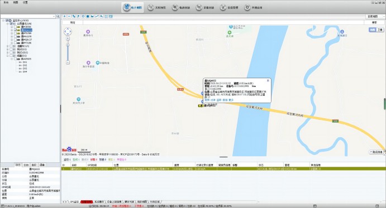Select the circle drawing tool in map toolbar
This screenshot has height=208, width=386.
[x=83, y=16]
